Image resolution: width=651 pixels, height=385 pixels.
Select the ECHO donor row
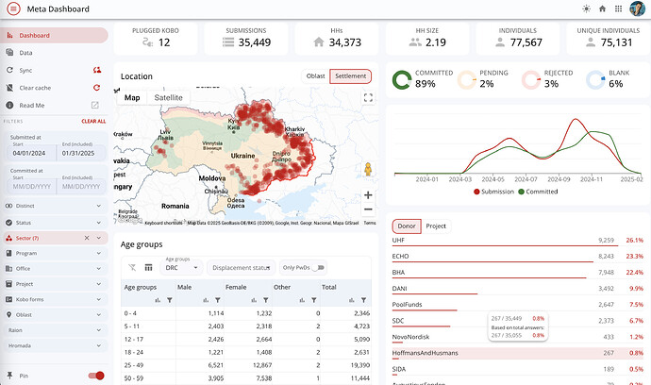pos(518,257)
